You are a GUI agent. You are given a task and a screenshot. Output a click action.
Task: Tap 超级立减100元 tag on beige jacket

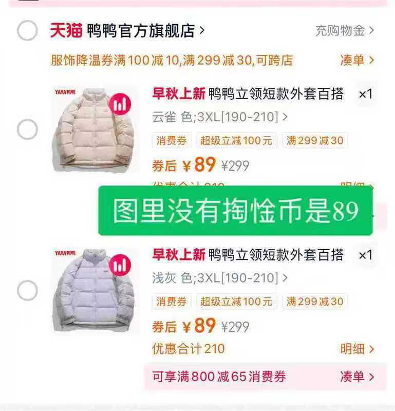click(236, 140)
